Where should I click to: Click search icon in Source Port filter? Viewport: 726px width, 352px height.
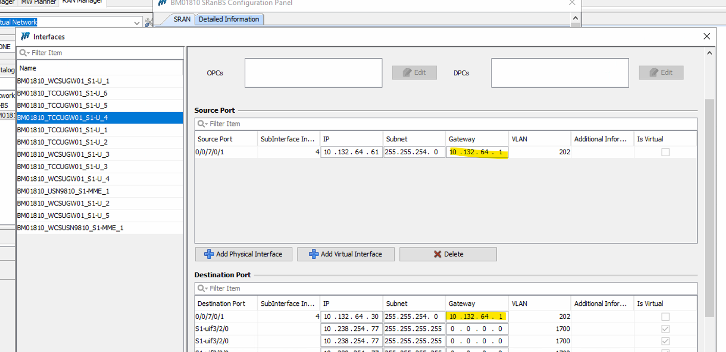pyautogui.click(x=202, y=124)
